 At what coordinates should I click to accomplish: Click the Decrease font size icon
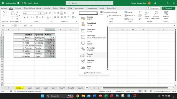pyautogui.click(x=50, y=13)
